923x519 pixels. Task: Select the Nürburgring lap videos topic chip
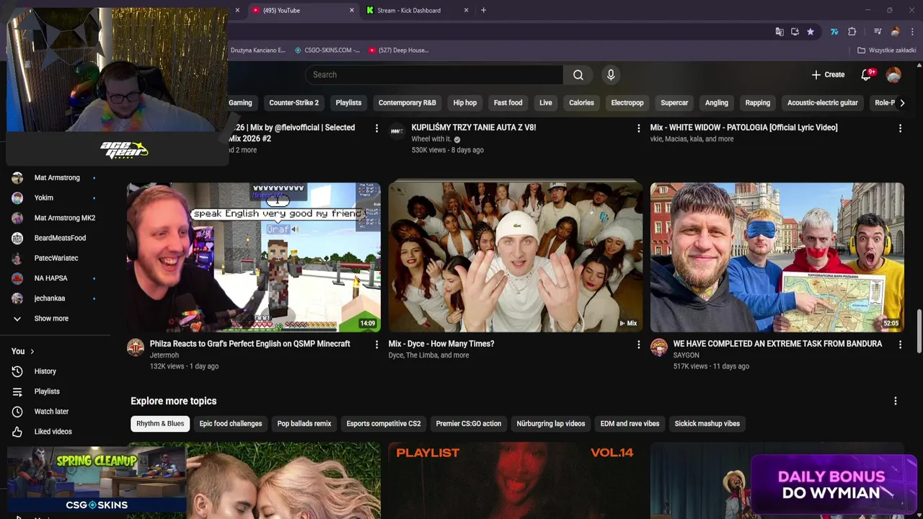coord(551,424)
